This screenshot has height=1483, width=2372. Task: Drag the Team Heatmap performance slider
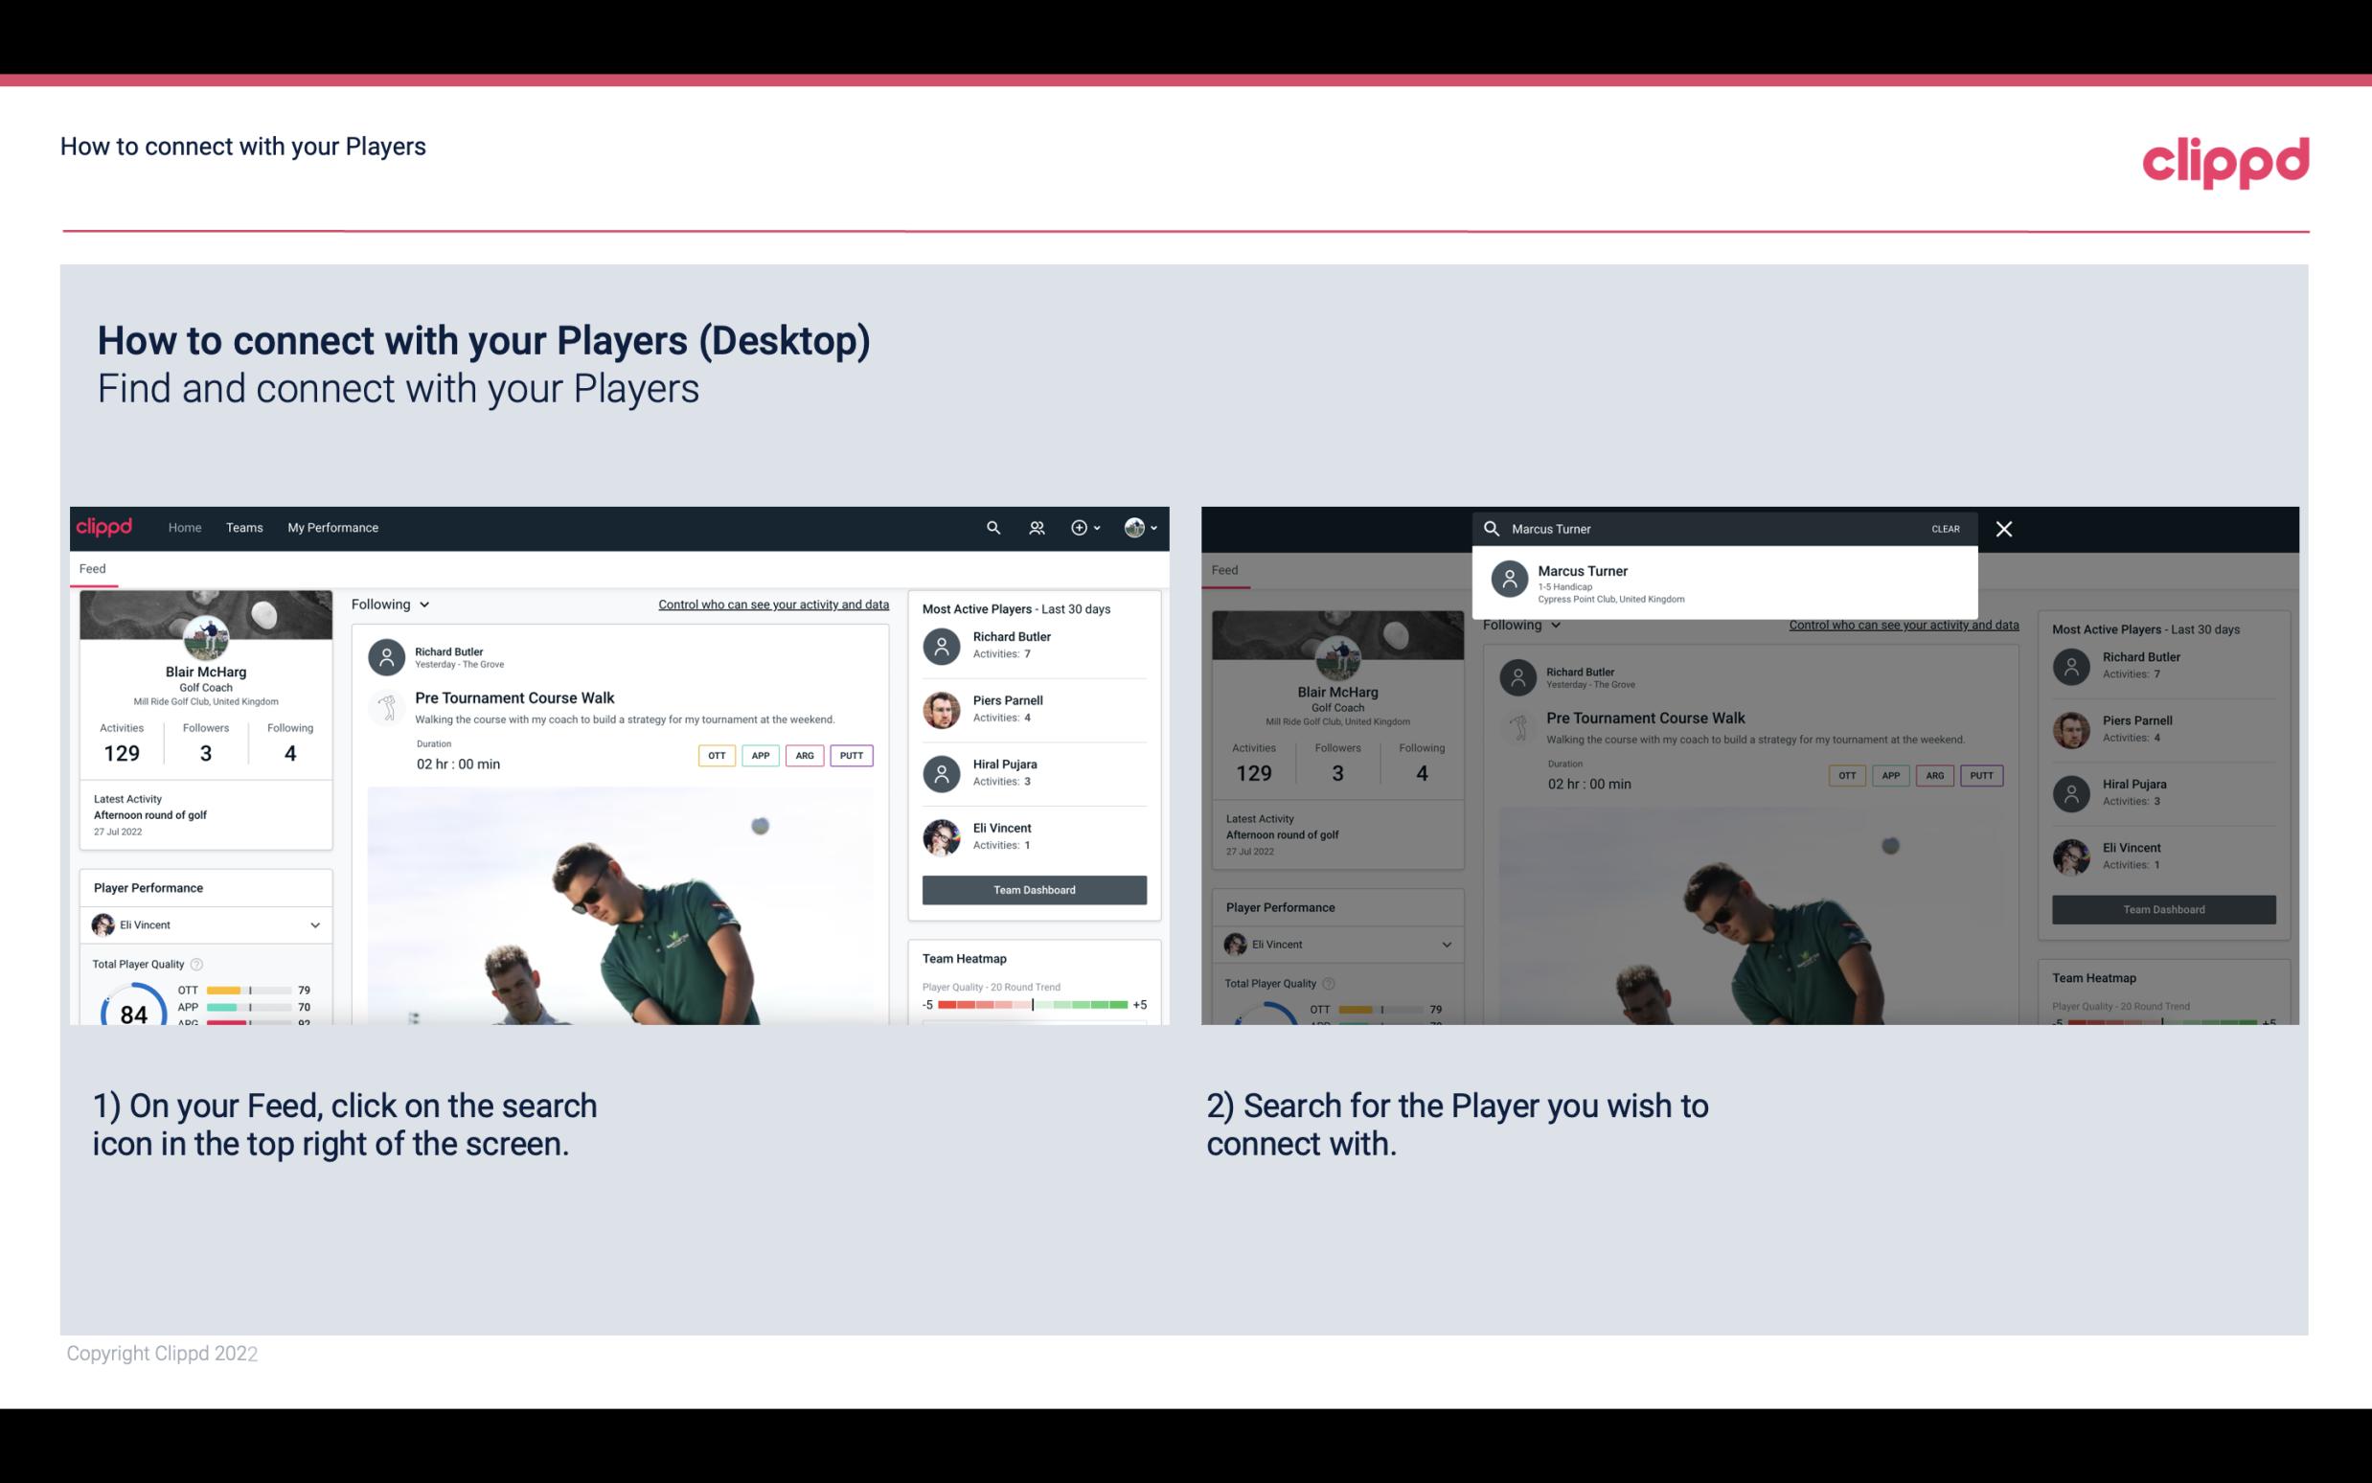tap(1033, 1005)
